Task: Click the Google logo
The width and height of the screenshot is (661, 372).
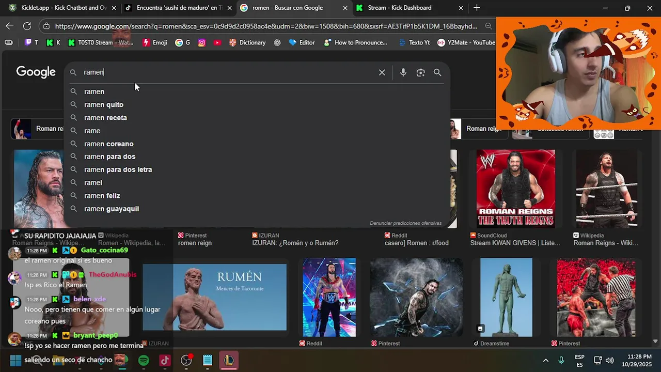Action: [x=36, y=72]
